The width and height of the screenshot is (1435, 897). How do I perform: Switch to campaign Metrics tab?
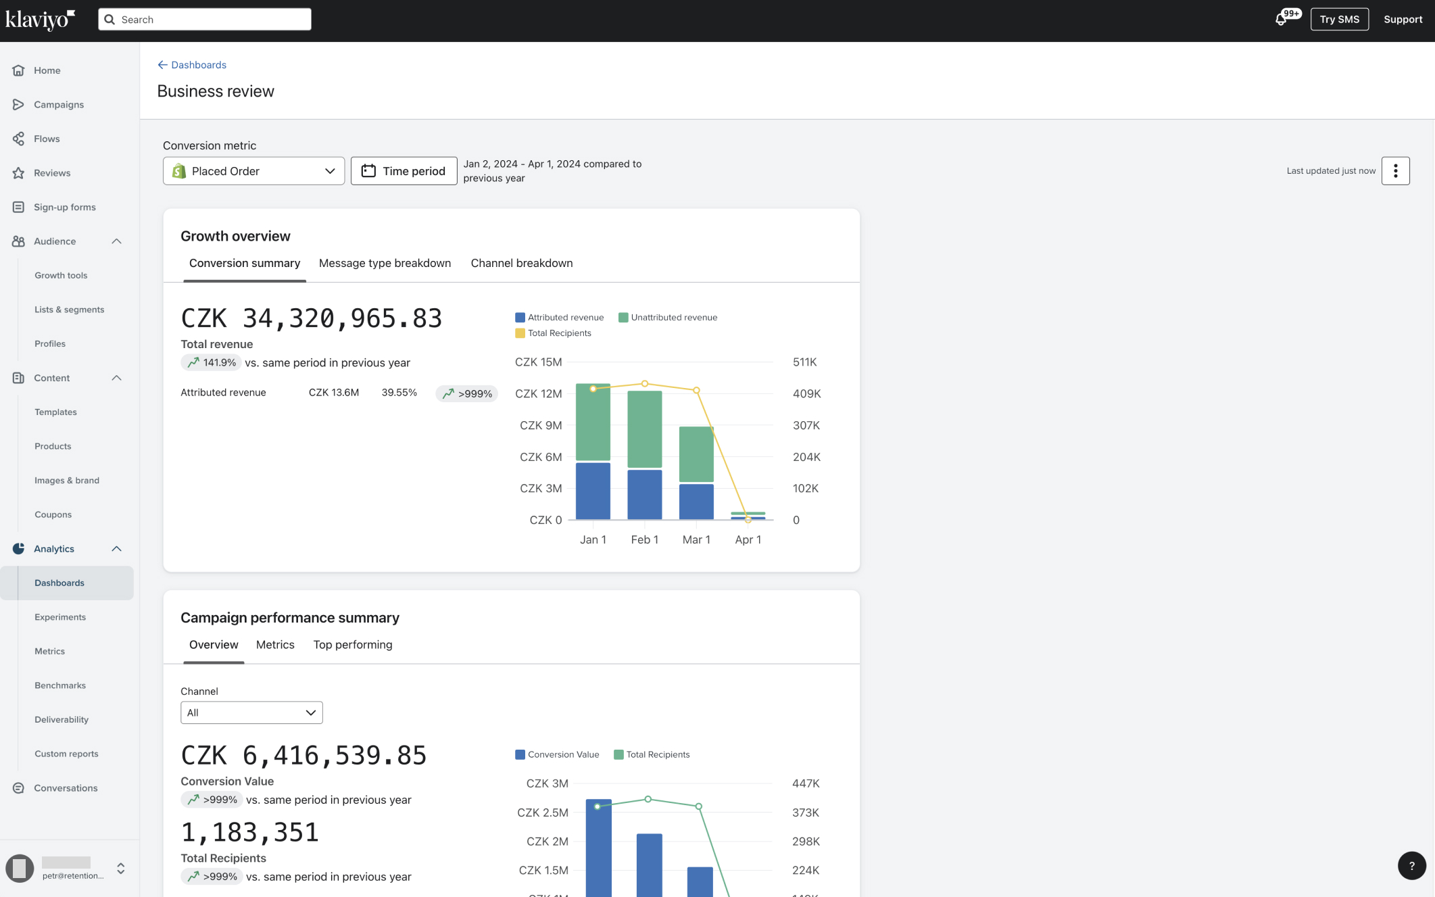point(275,645)
